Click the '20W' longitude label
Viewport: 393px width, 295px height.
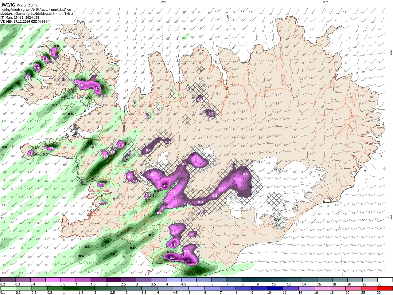tap(163, 2)
